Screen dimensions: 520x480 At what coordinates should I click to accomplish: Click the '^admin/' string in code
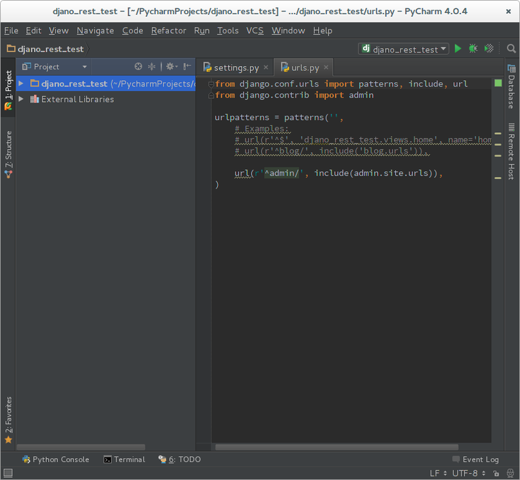tap(282, 173)
